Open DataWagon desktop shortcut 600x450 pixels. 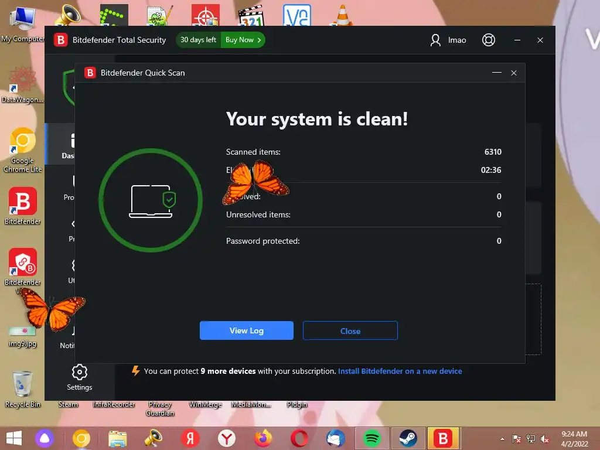click(22, 85)
